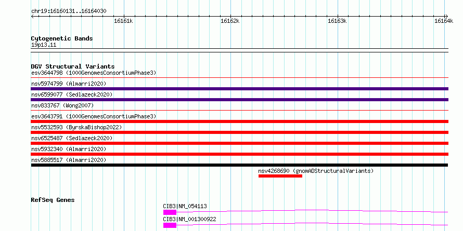The height and width of the screenshot is (231, 463).
Task: Select the magenta exon box of CIB3 NM_001300922
Action: click(170, 225)
